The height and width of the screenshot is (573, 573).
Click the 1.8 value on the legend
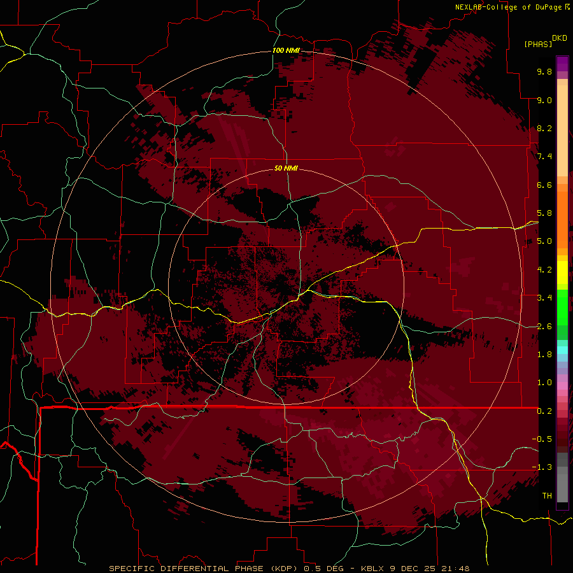[544, 355]
